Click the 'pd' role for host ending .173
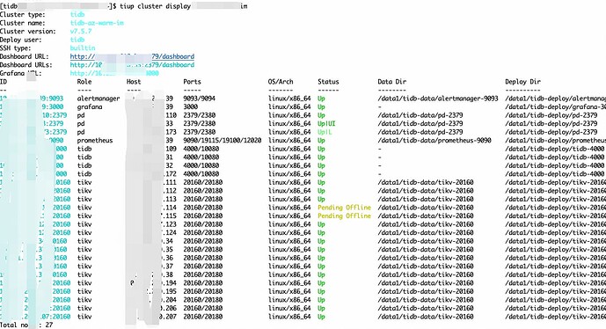 coord(81,132)
